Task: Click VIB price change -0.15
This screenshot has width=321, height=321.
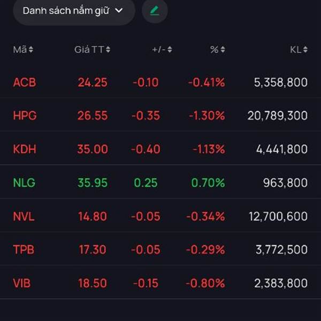Action: (x=146, y=283)
